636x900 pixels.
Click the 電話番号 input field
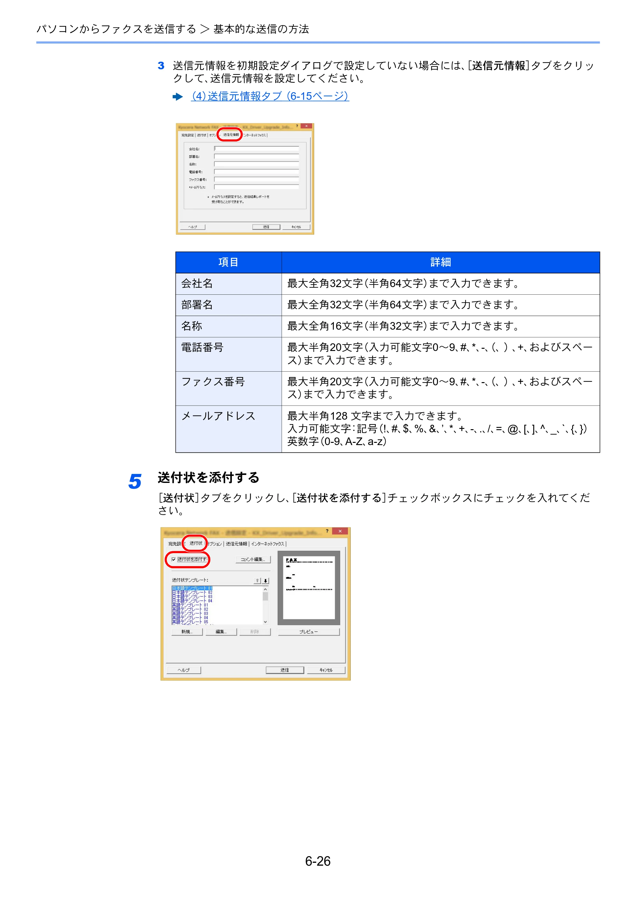point(256,172)
